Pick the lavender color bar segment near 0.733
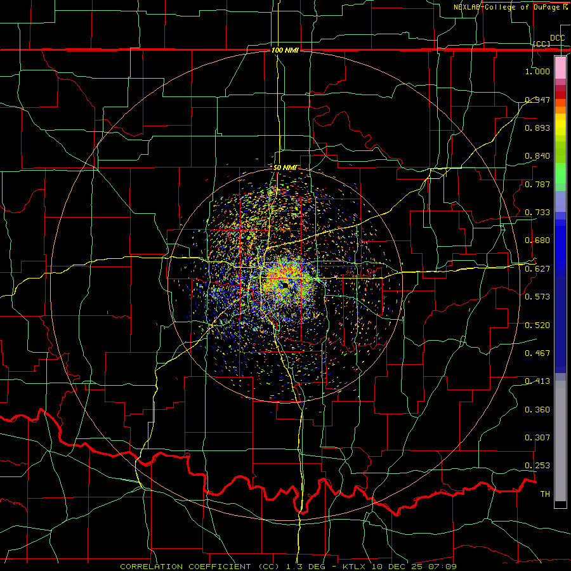 coord(560,201)
